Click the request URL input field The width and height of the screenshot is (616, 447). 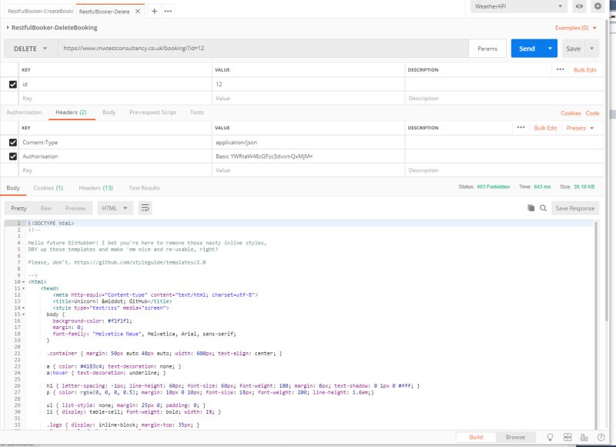(x=263, y=49)
